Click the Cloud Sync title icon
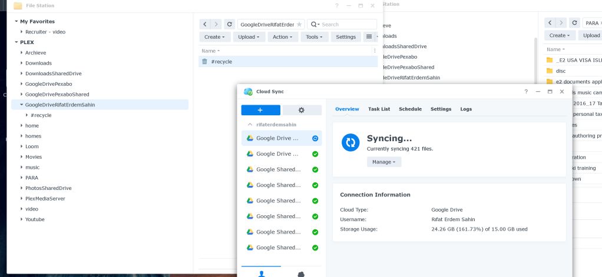 248,92
